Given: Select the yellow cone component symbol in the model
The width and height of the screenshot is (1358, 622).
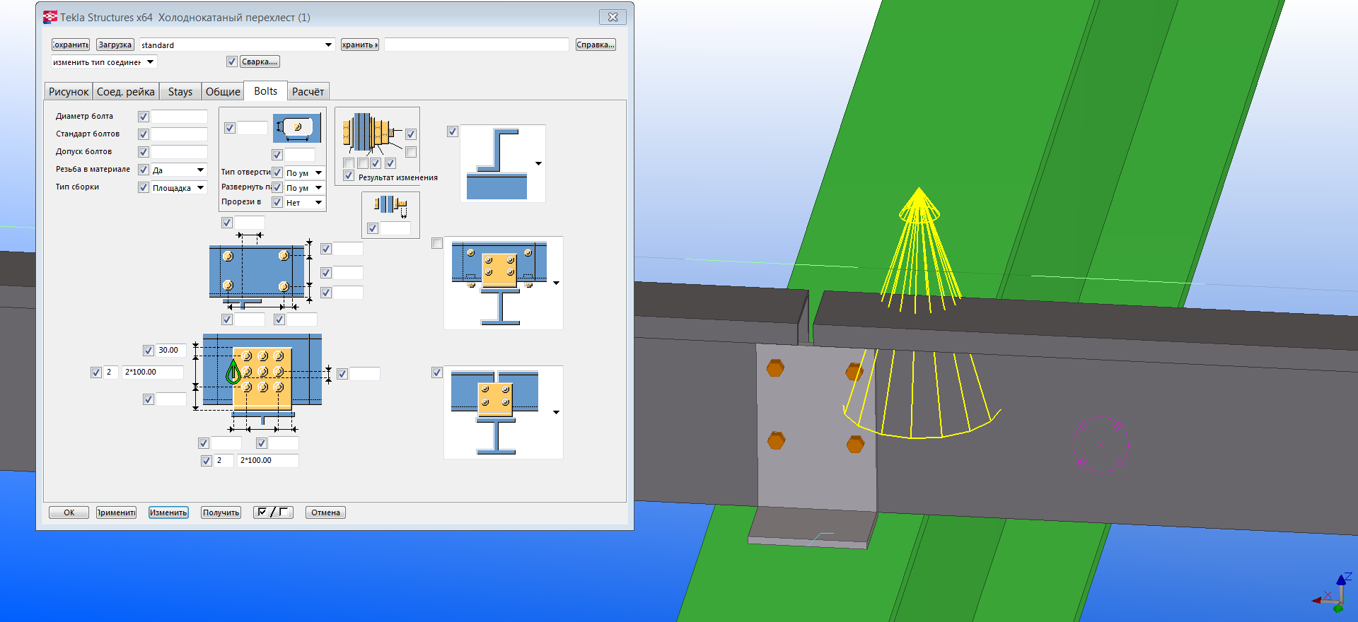Looking at the screenshot, I should pyautogui.click(x=919, y=251).
